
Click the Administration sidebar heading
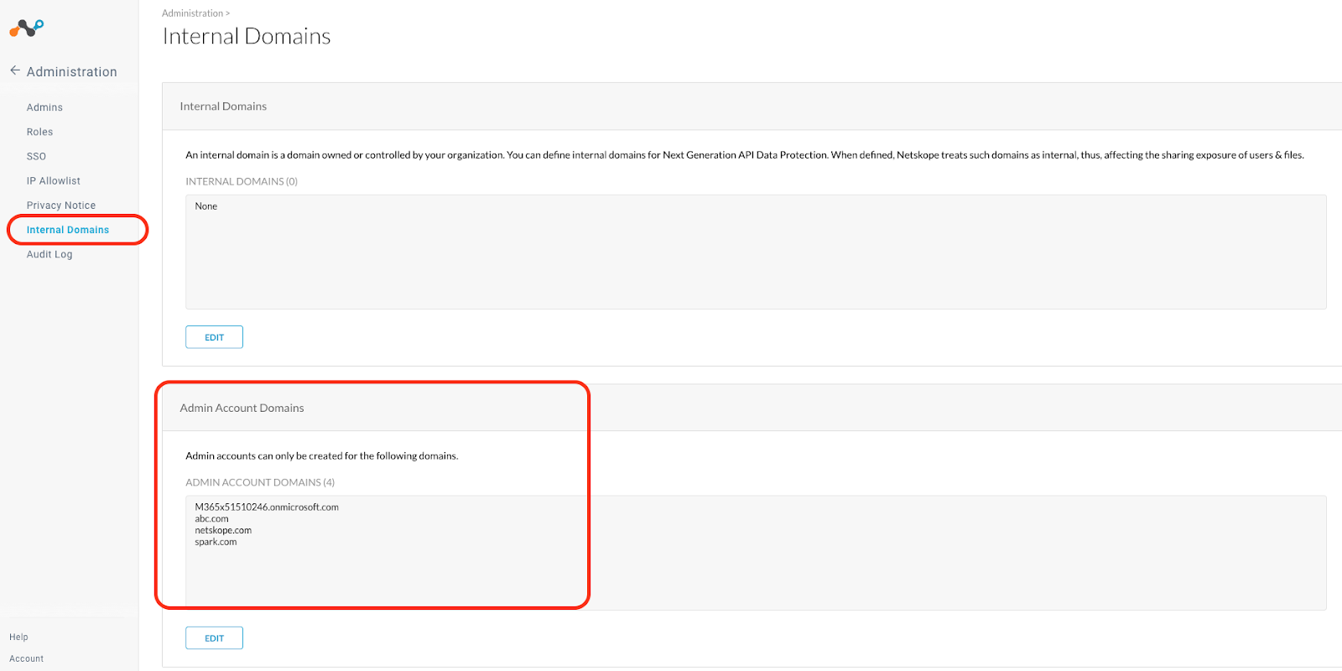pos(72,72)
